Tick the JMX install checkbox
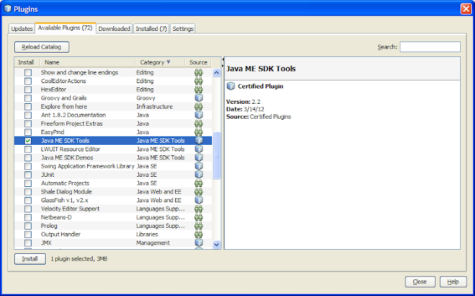This screenshot has height=296, width=475. pyautogui.click(x=28, y=243)
